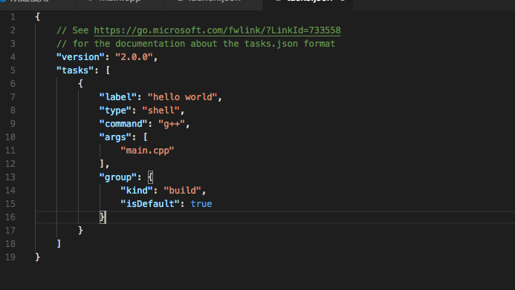Click the "isDefault" key

(150, 204)
